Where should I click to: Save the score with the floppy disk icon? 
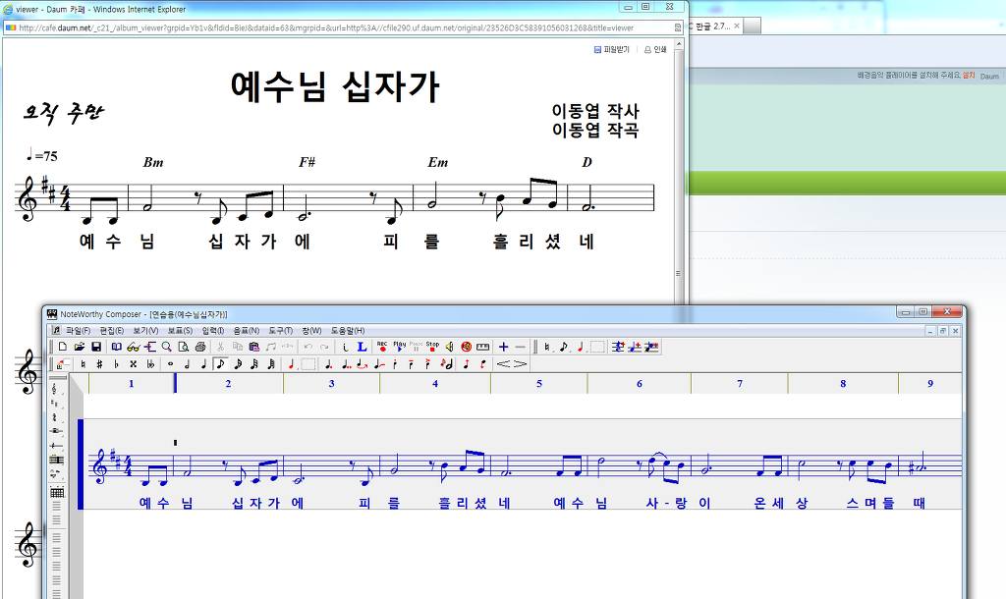pyautogui.click(x=96, y=347)
